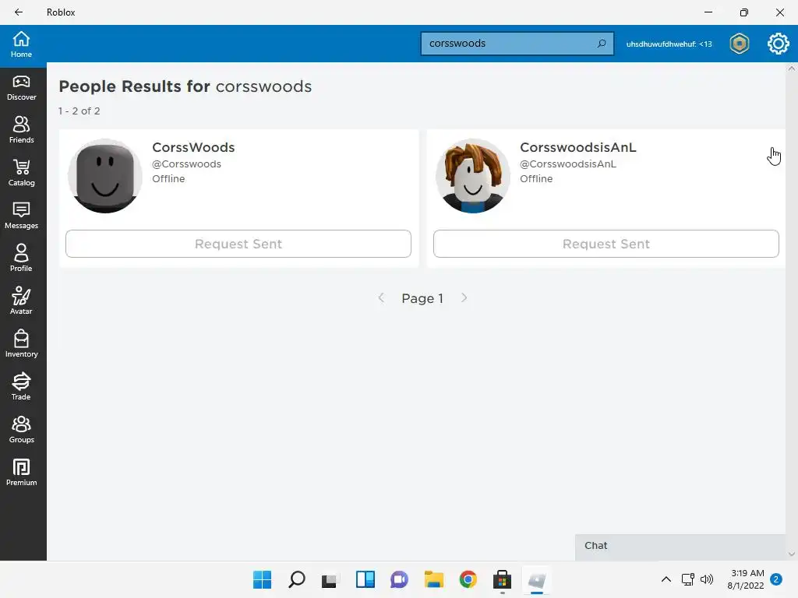798x598 pixels.
Task: Open the clock and date panel
Action: 746,579
